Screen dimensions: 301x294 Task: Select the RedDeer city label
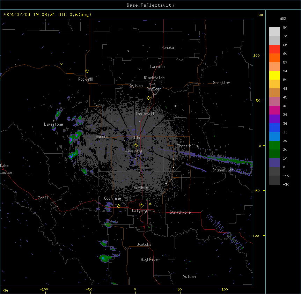click(154, 89)
